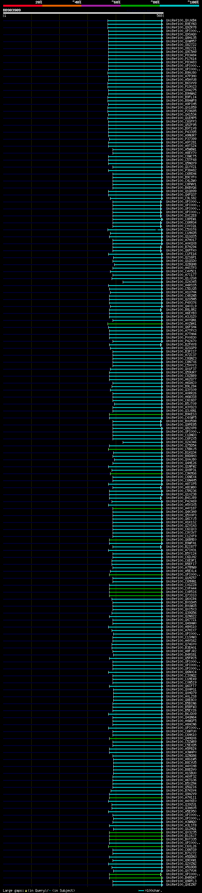Select the UniRef100_P38482 entry
Image resolution: width=202 pixels, height=893 pixels.
(181, 170)
